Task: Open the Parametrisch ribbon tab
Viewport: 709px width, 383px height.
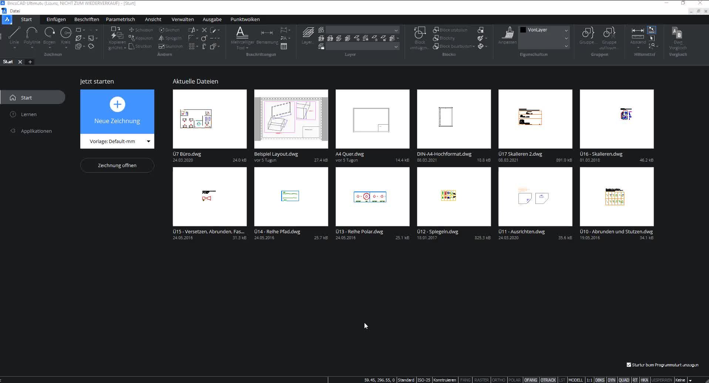Action: (120, 19)
